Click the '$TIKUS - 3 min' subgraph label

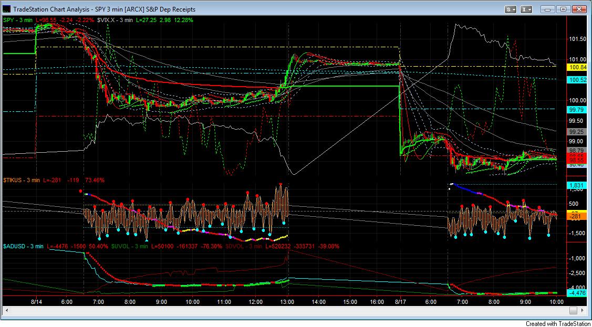(22, 180)
